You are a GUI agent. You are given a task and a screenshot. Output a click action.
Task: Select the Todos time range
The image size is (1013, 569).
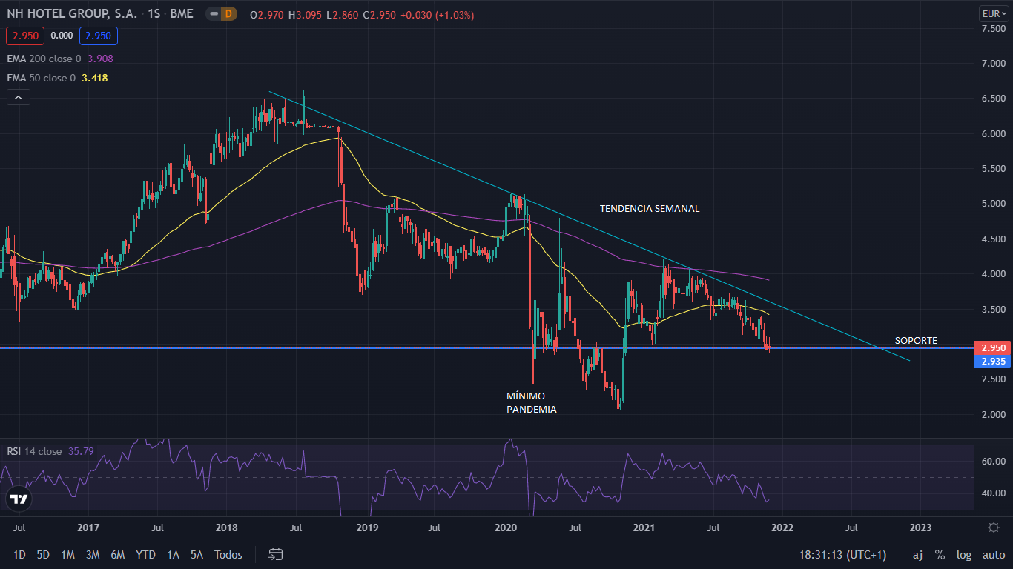[228, 554]
